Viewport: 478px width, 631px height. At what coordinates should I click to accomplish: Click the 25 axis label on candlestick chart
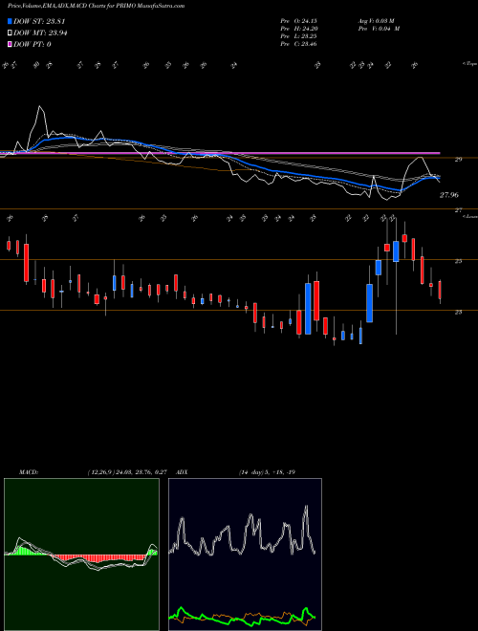coord(458,261)
